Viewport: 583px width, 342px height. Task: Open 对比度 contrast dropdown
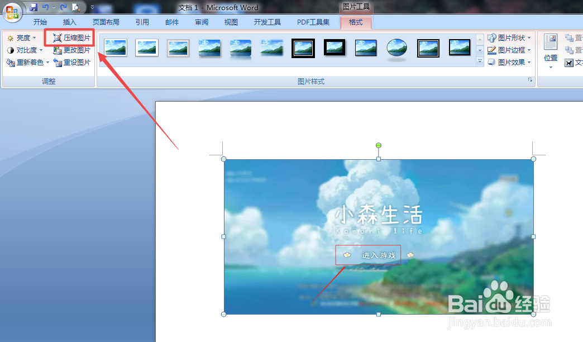tap(25, 50)
